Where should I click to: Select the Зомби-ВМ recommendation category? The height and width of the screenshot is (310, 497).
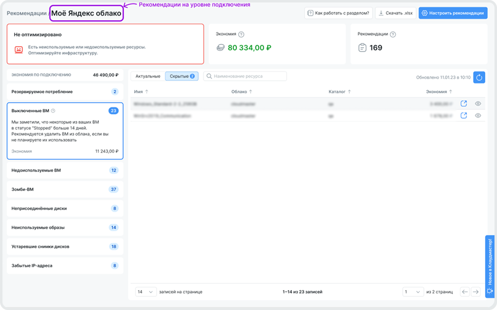tap(65, 189)
